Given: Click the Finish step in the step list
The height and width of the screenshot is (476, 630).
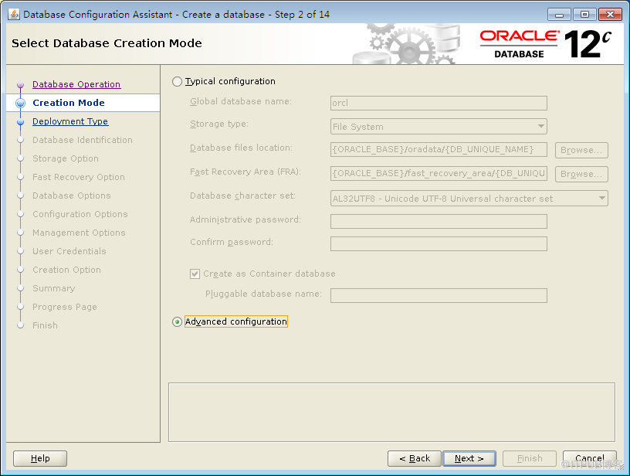Looking at the screenshot, I should click(x=45, y=325).
